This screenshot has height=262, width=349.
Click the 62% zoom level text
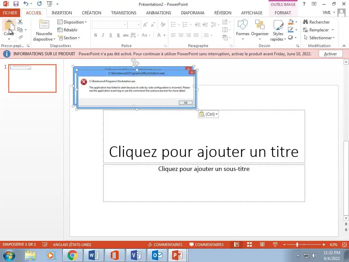(x=334, y=245)
